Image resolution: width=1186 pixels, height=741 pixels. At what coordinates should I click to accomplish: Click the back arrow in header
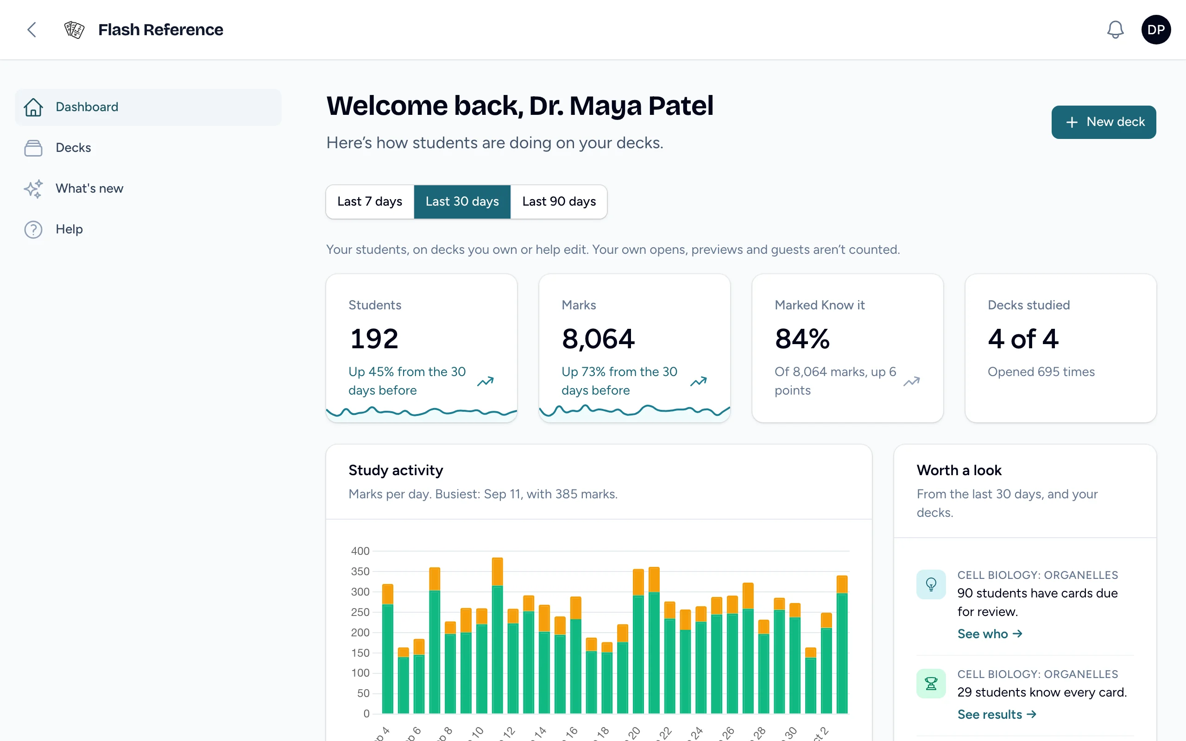(32, 29)
